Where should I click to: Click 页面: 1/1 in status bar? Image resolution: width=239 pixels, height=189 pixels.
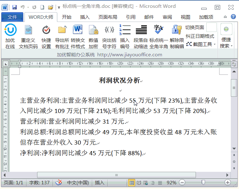(x=14, y=182)
